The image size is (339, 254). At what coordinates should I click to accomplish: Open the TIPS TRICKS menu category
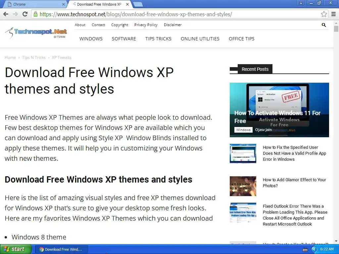click(158, 39)
